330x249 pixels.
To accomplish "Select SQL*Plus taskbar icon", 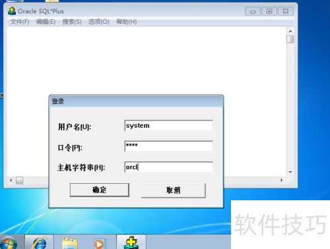I will coord(131,242).
